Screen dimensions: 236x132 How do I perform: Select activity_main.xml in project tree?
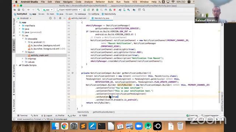(x=38, y=55)
